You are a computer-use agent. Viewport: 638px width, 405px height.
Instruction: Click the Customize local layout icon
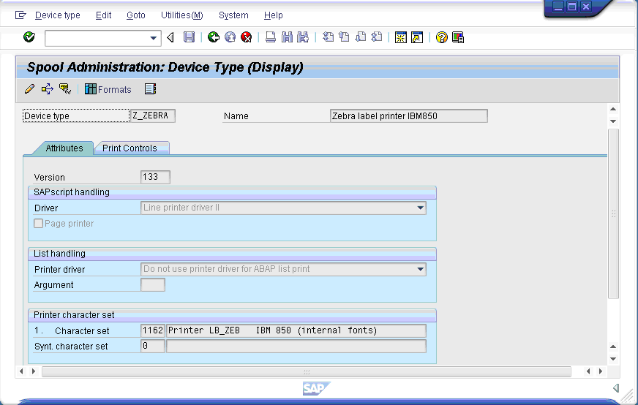(x=458, y=37)
